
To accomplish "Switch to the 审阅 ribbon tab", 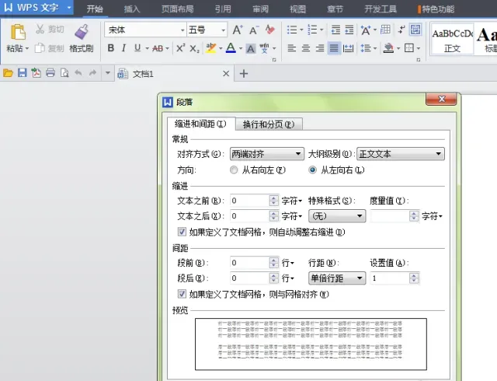I will point(261,9).
